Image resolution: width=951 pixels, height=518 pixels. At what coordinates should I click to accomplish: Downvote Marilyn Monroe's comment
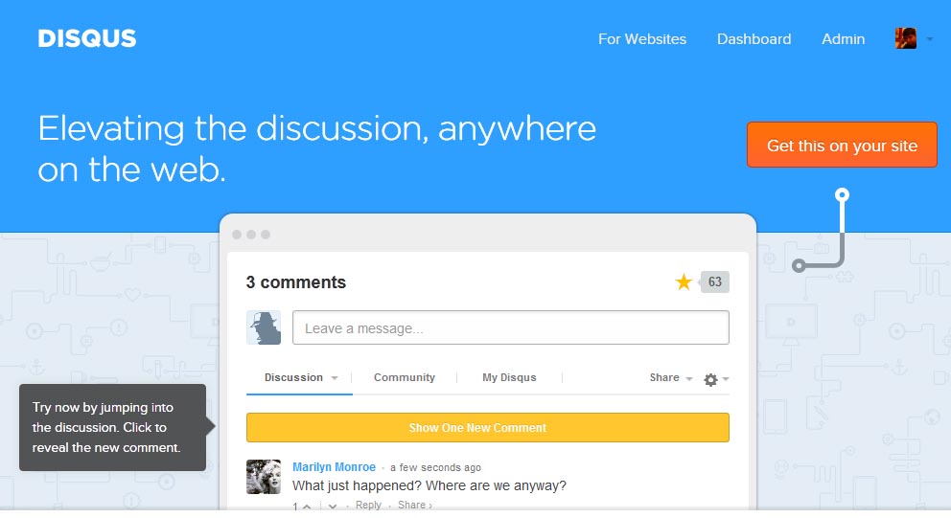(x=332, y=506)
